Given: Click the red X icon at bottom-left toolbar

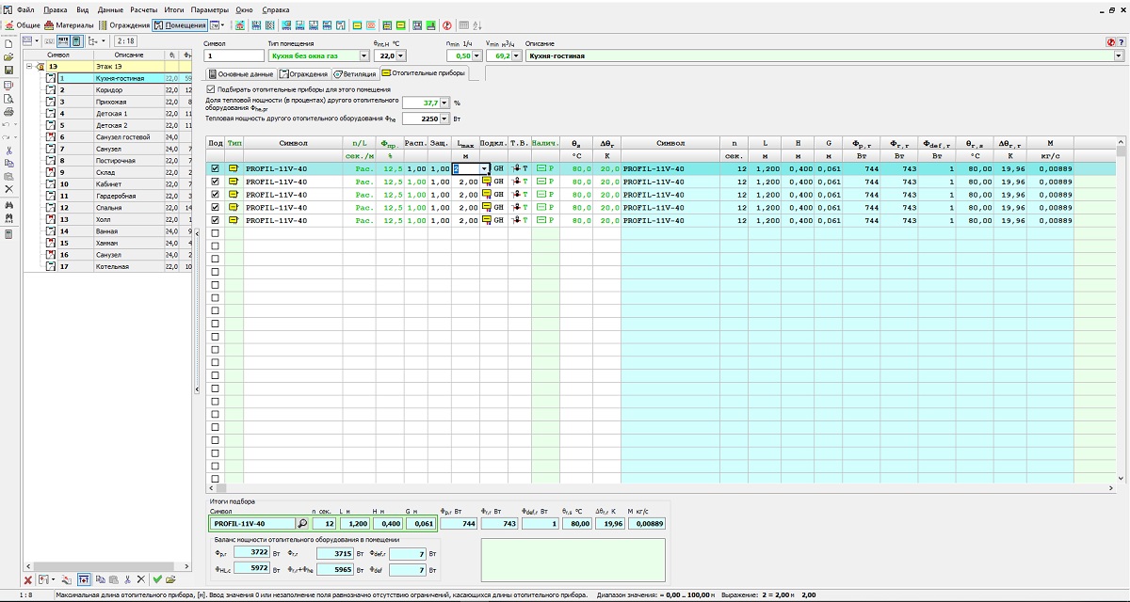Looking at the screenshot, I should (x=27, y=579).
